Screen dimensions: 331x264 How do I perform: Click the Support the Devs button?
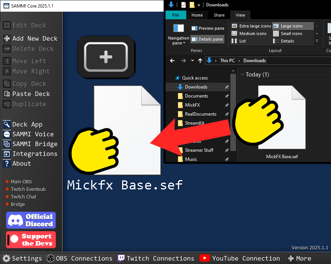click(x=31, y=240)
